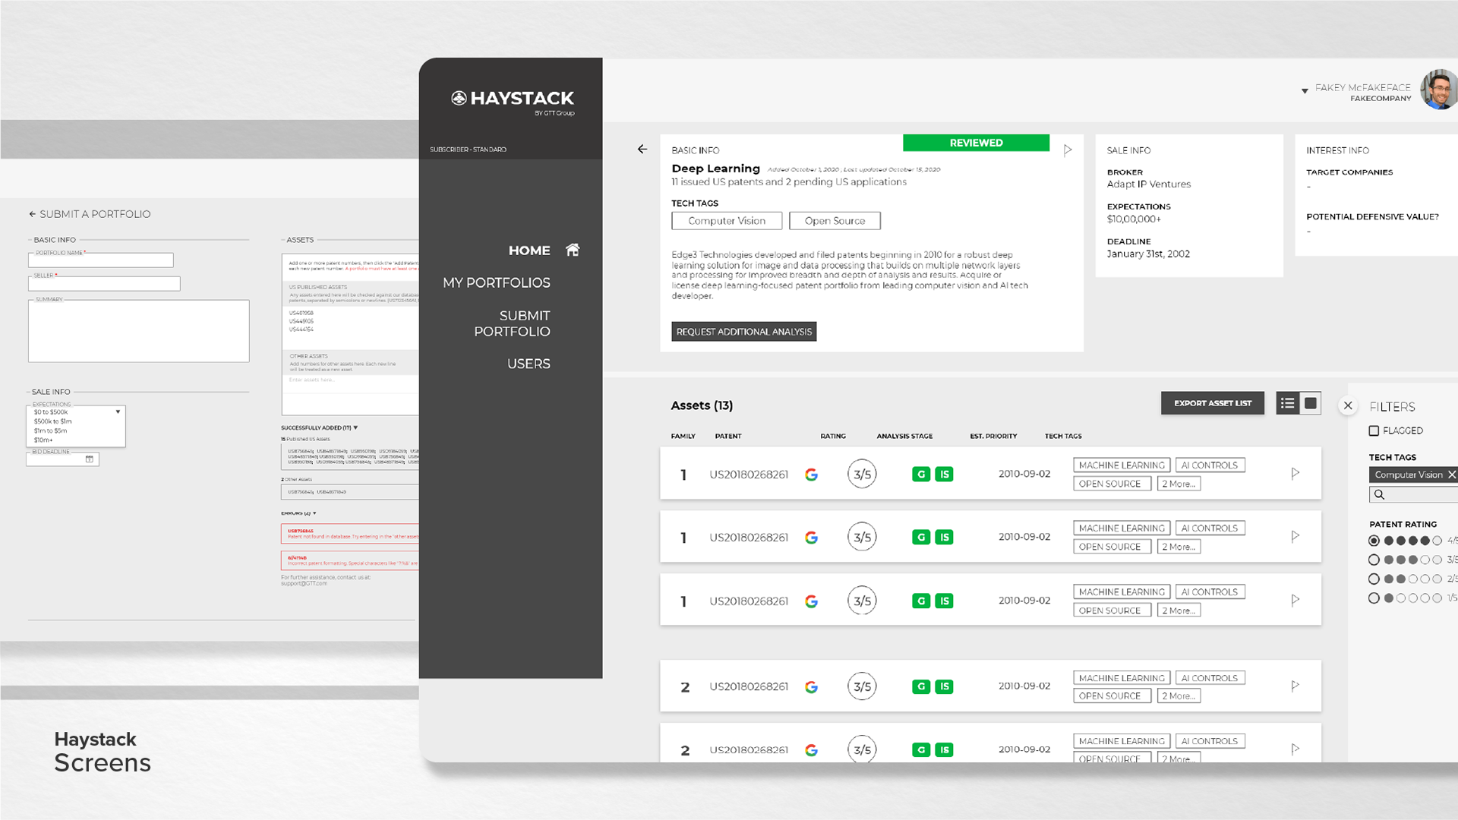Click back arrow next to Submit A Portfolio
Image resolution: width=1458 pixels, height=820 pixels.
[32, 214]
